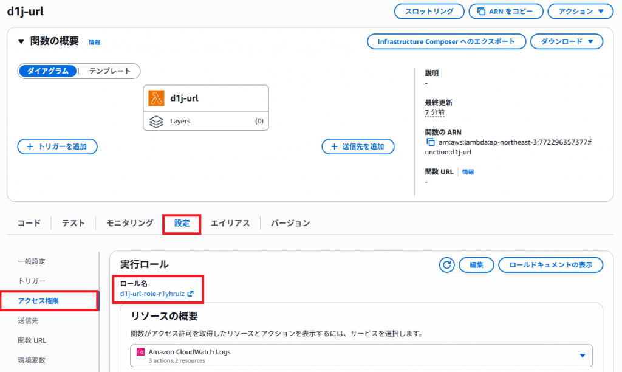
Task: Collapse the 関数の概要 section
Action: [x=21, y=41]
